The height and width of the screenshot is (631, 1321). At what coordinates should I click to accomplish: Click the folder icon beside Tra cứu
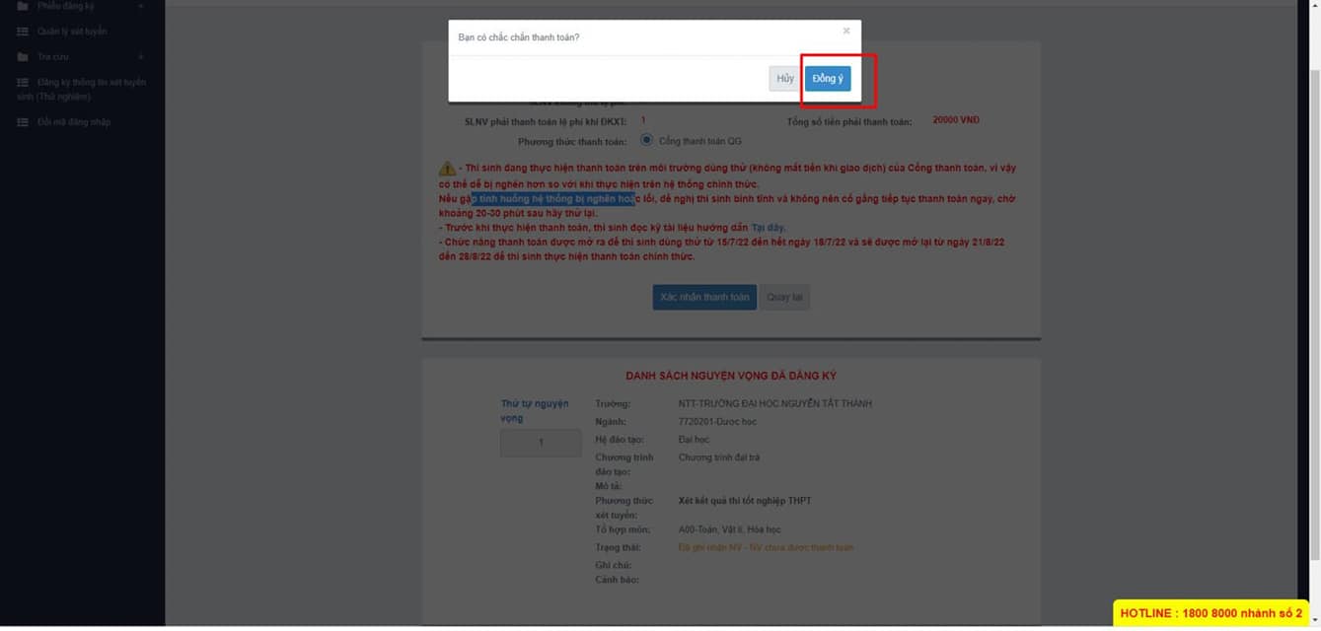(x=23, y=57)
